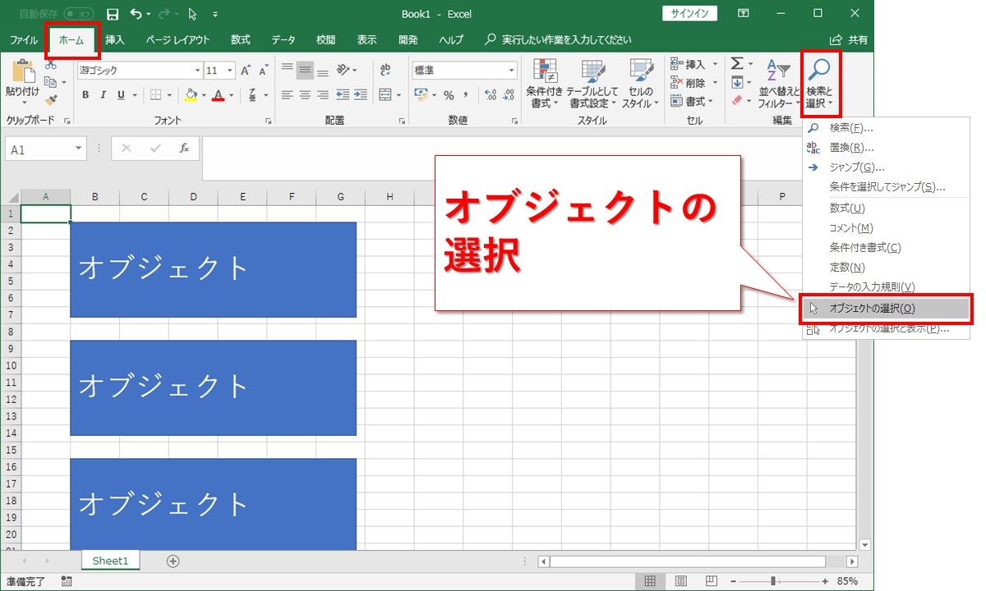Click the サインイン button
This screenshot has height=591, width=986.
[689, 14]
